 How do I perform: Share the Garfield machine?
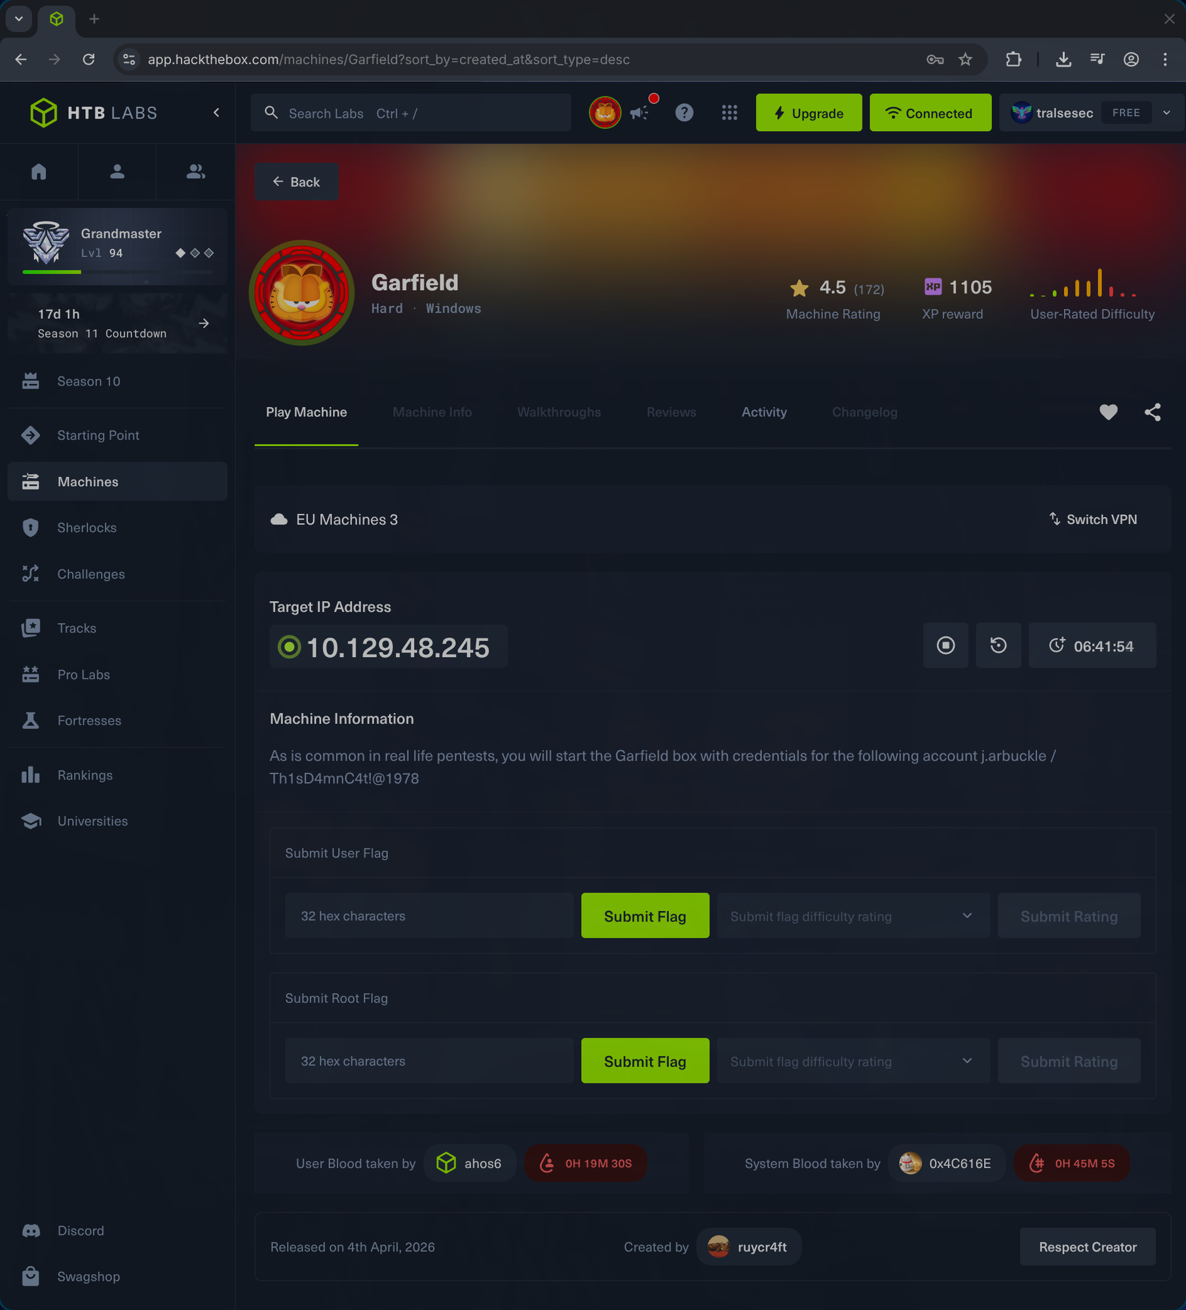coord(1153,412)
